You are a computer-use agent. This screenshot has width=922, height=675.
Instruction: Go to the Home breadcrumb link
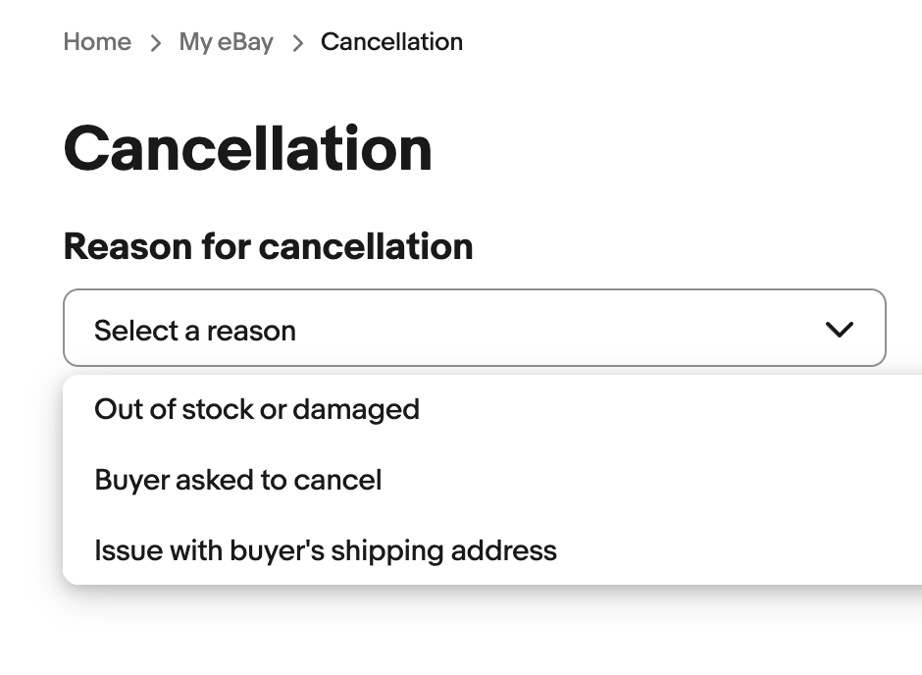(97, 42)
